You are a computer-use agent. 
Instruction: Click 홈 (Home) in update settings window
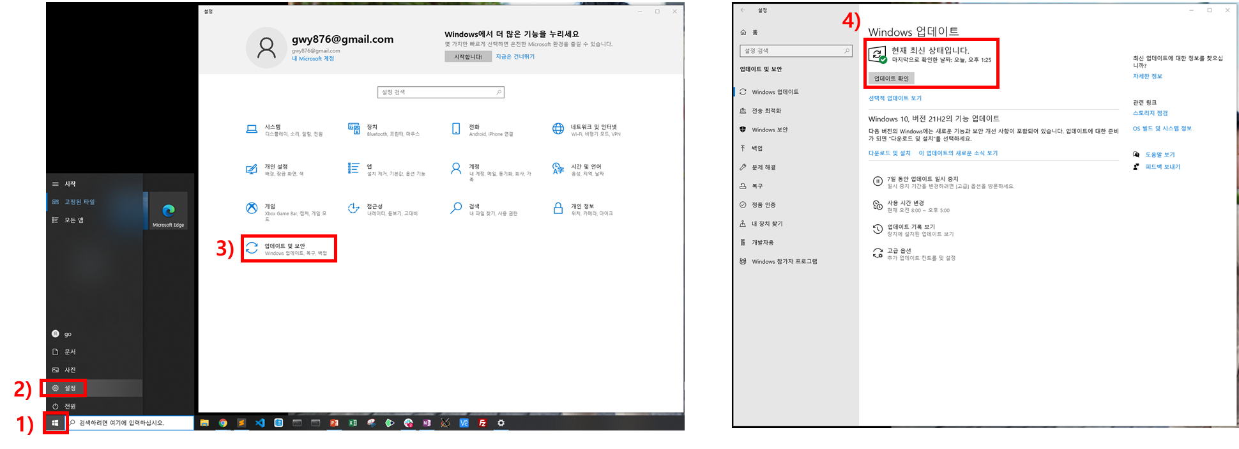749,32
